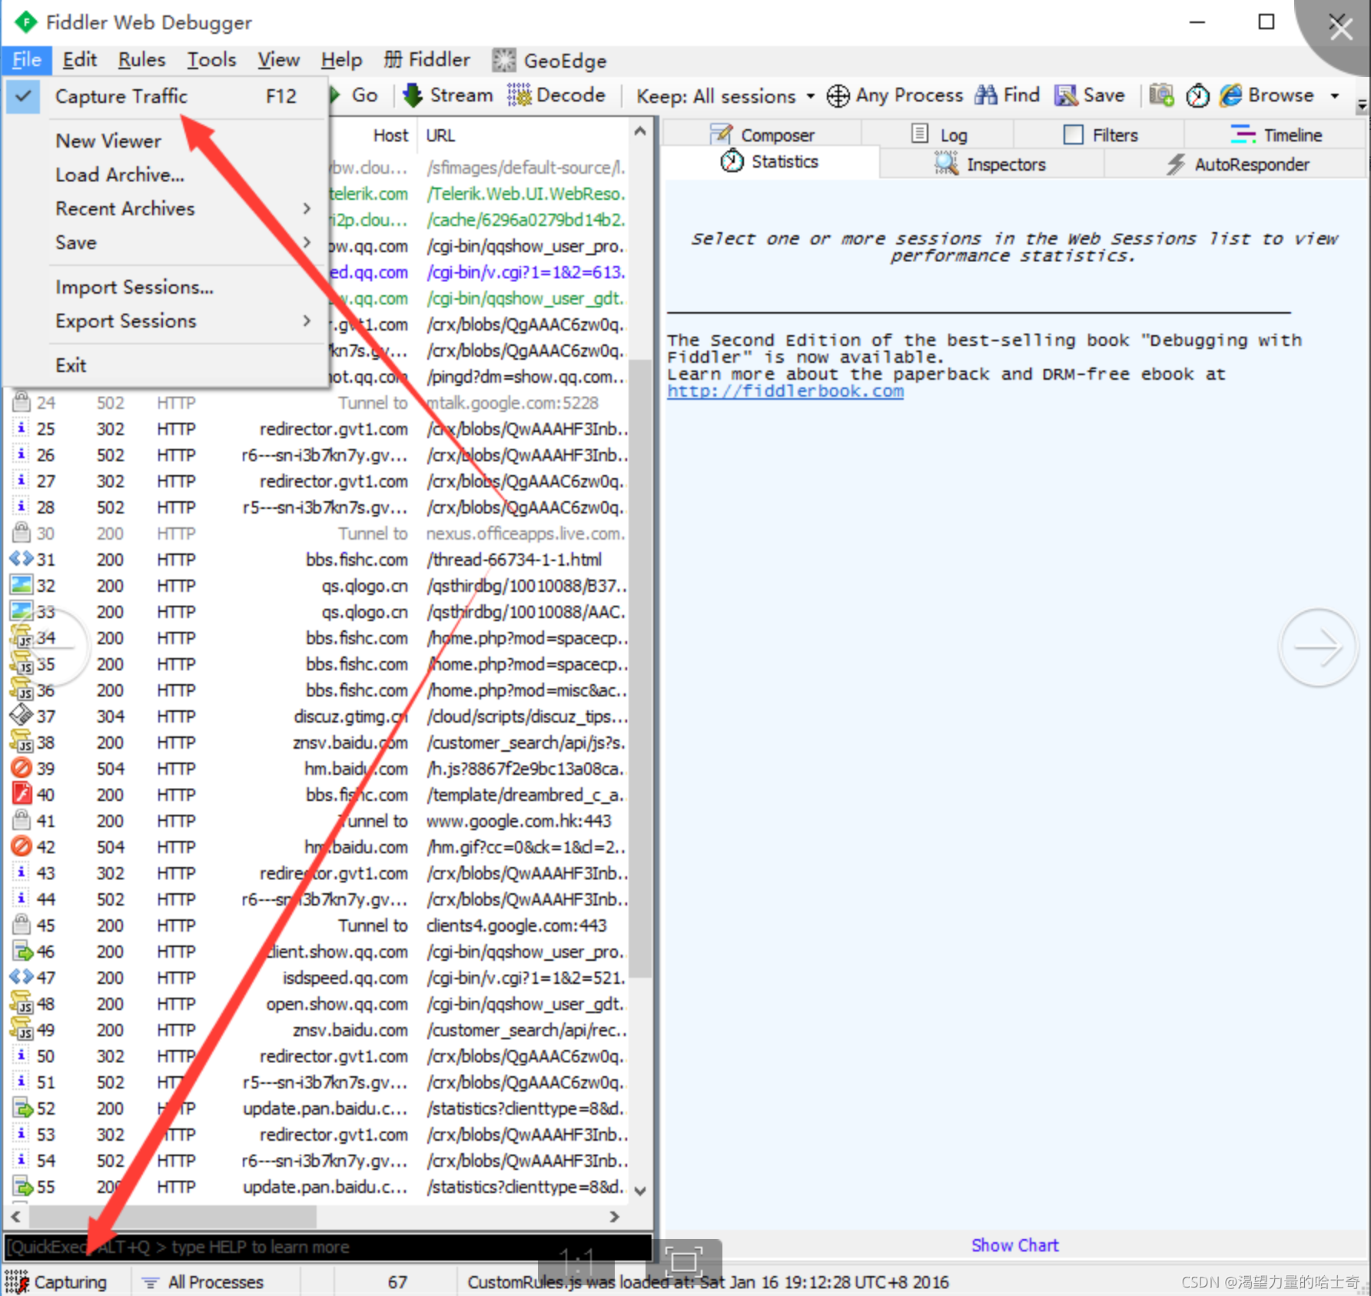Click the horizontal scrollbar thumb of sessions list
Screen dimensions: 1371x1296
tap(173, 1216)
